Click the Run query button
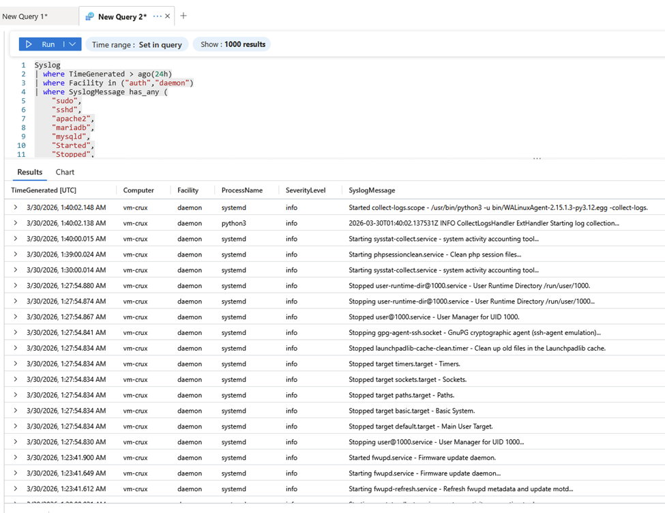This screenshot has height=513, width=665. click(41, 44)
